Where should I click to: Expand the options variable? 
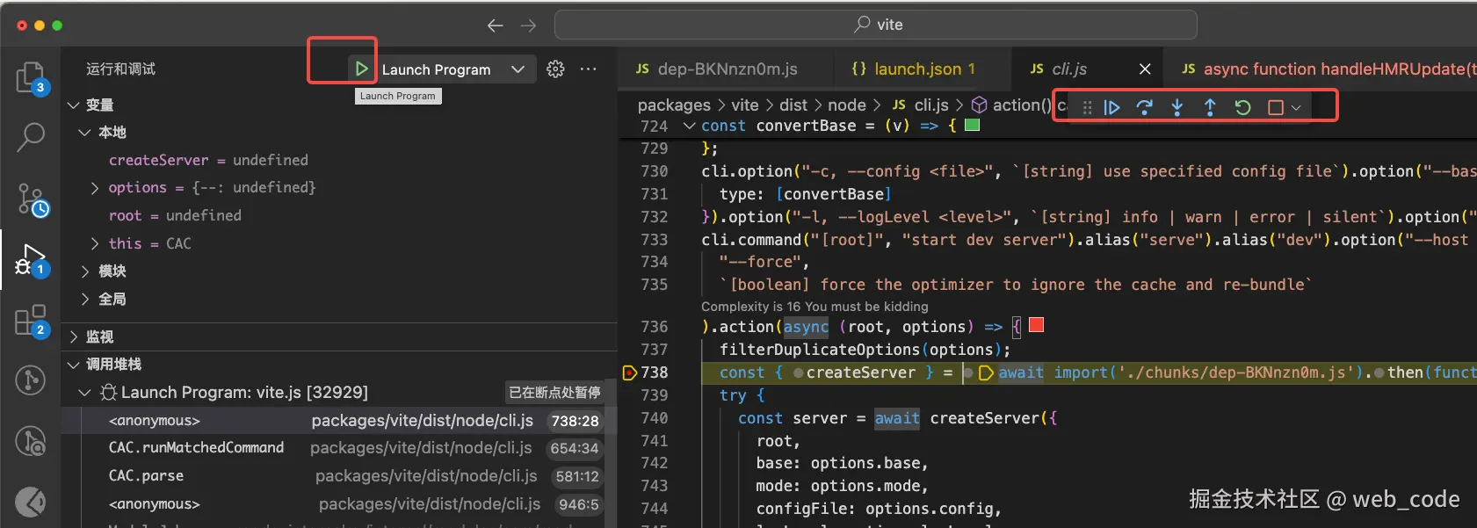[x=95, y=188]
